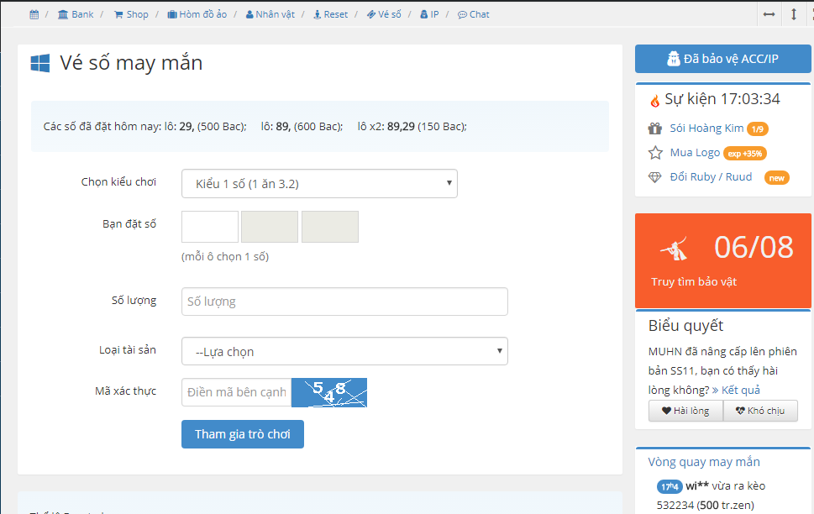Click the vertical resize arrow icon
This screenshot has width=814, height=514.
(794, 14)
